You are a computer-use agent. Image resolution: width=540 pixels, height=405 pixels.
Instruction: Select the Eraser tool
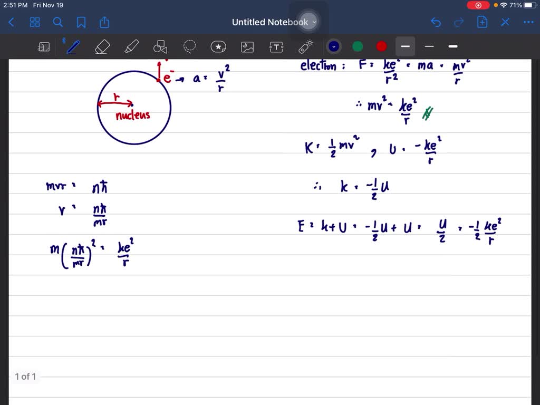[x=102, y=46]
